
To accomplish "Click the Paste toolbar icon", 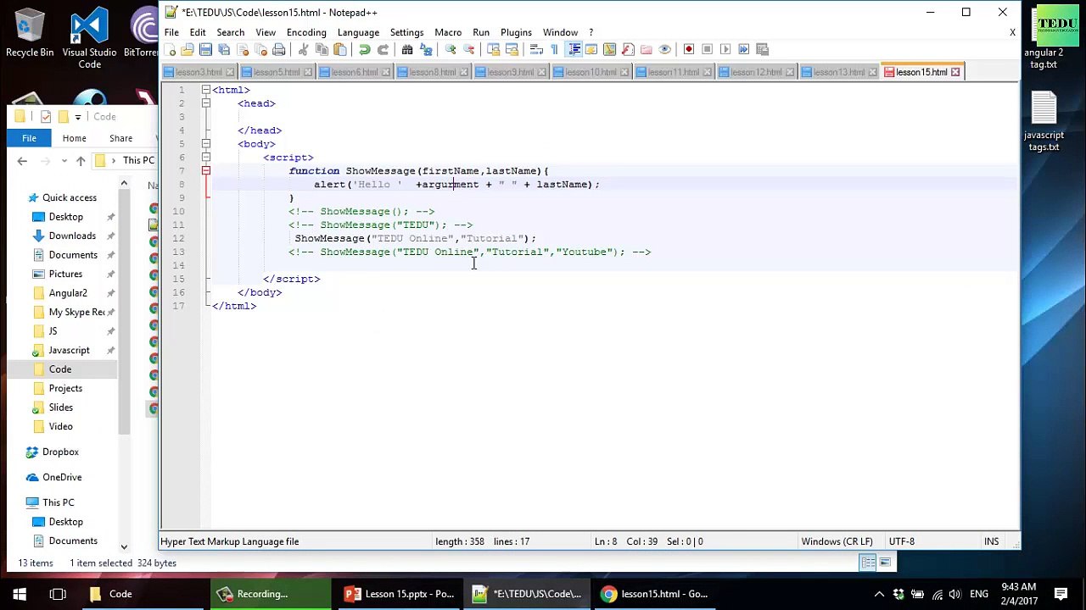I will 339,50.
